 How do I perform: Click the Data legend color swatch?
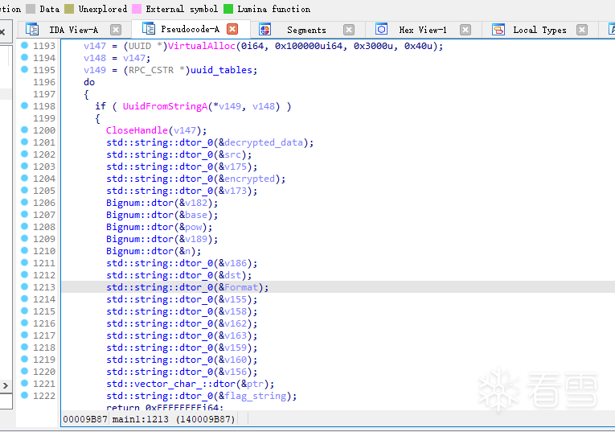(31, 9)
